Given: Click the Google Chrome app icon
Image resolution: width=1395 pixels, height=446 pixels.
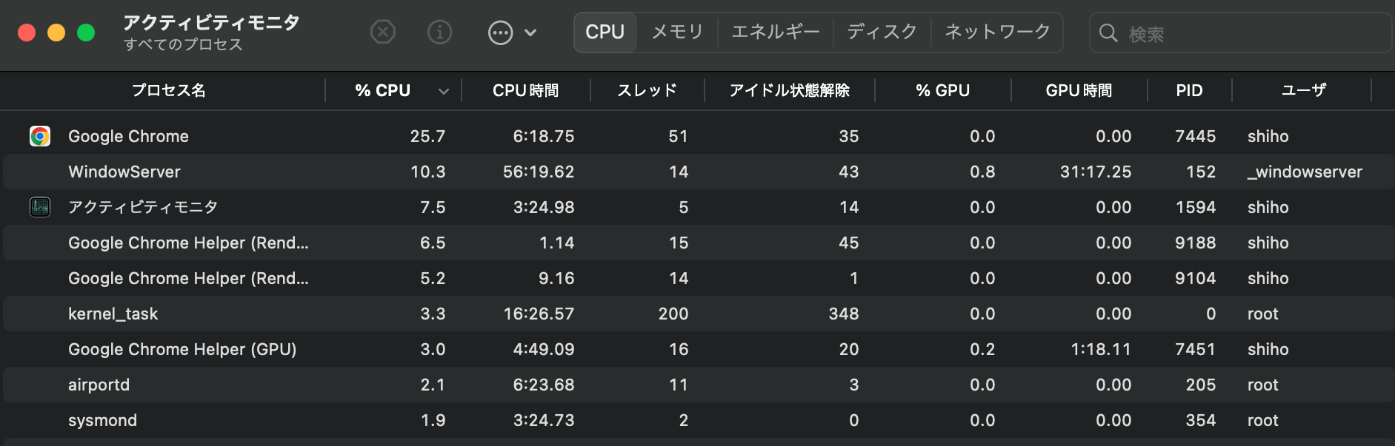Looking at the screenshot, I should 40,136.
